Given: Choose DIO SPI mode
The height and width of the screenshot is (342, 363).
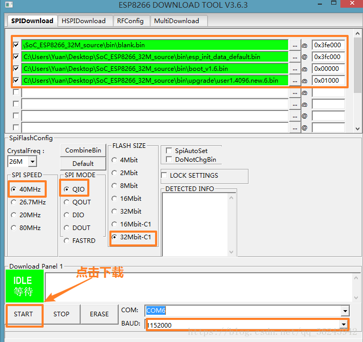Looking at the screenshot, I should [x=66, y=215].
